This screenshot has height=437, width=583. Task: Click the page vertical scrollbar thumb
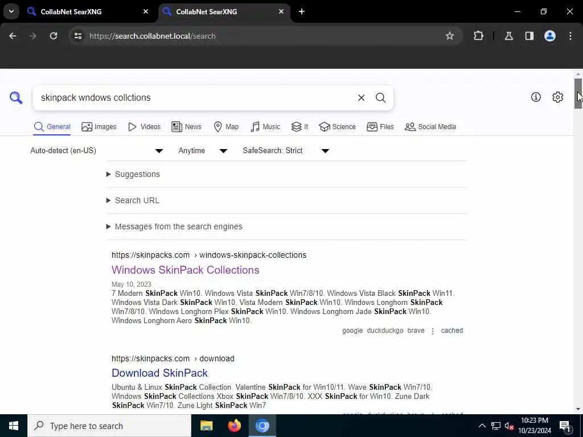point(578,93)
